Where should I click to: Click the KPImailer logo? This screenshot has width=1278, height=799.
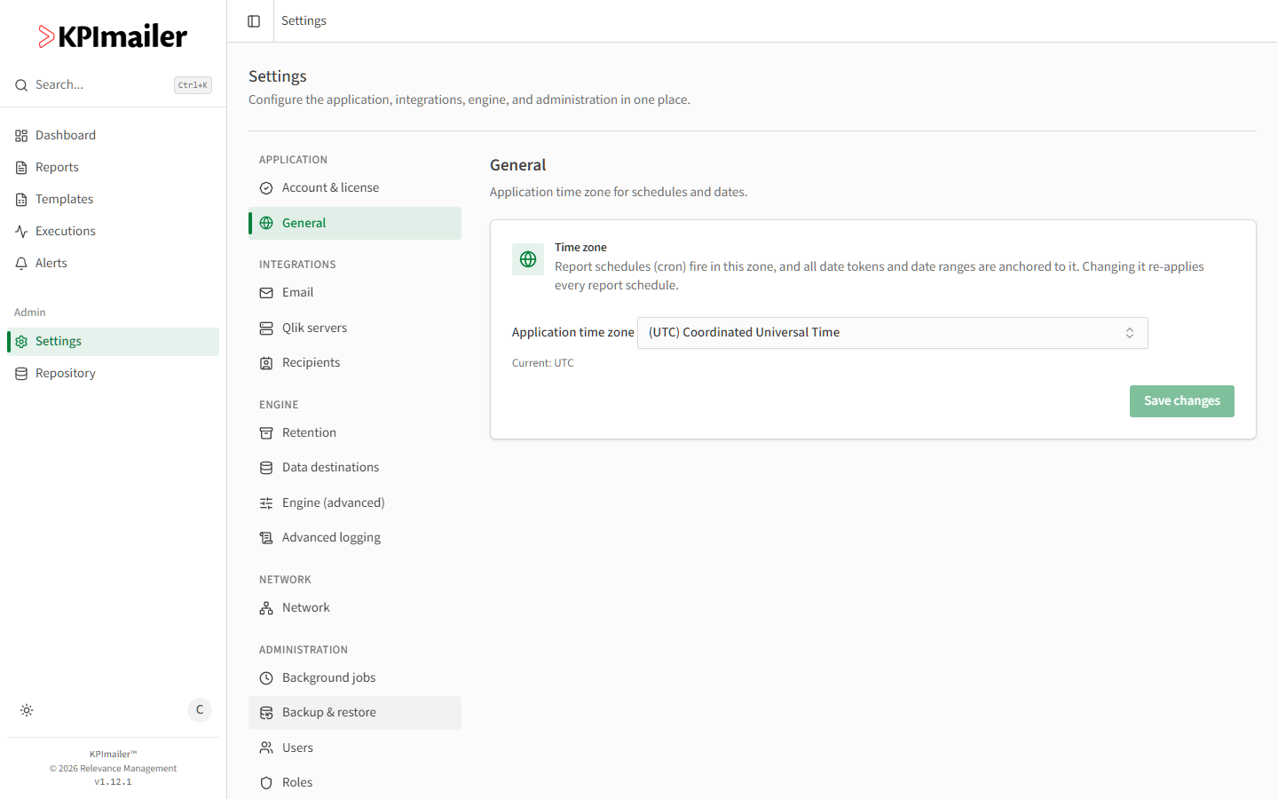pos(113,36)
